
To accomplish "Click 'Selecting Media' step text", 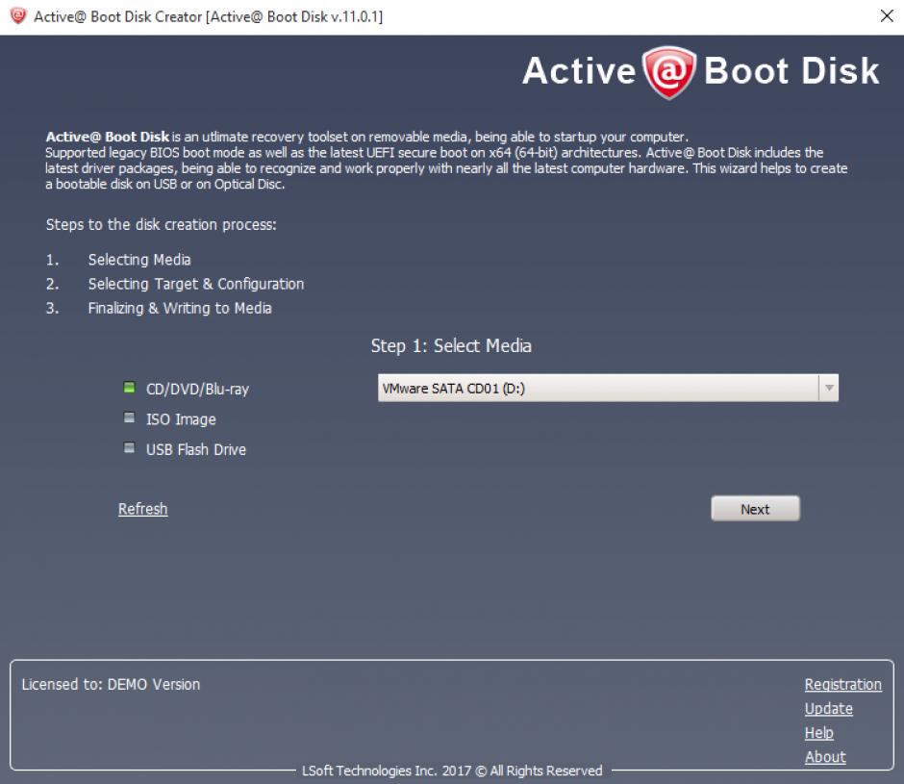I will click(x=139, y=260).
